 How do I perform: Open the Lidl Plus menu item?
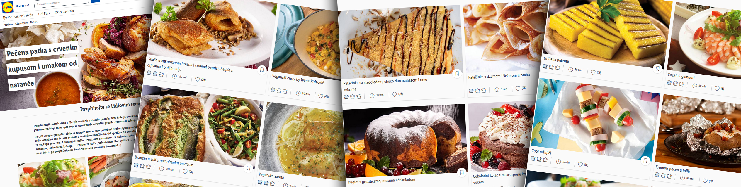pos(44,13)
